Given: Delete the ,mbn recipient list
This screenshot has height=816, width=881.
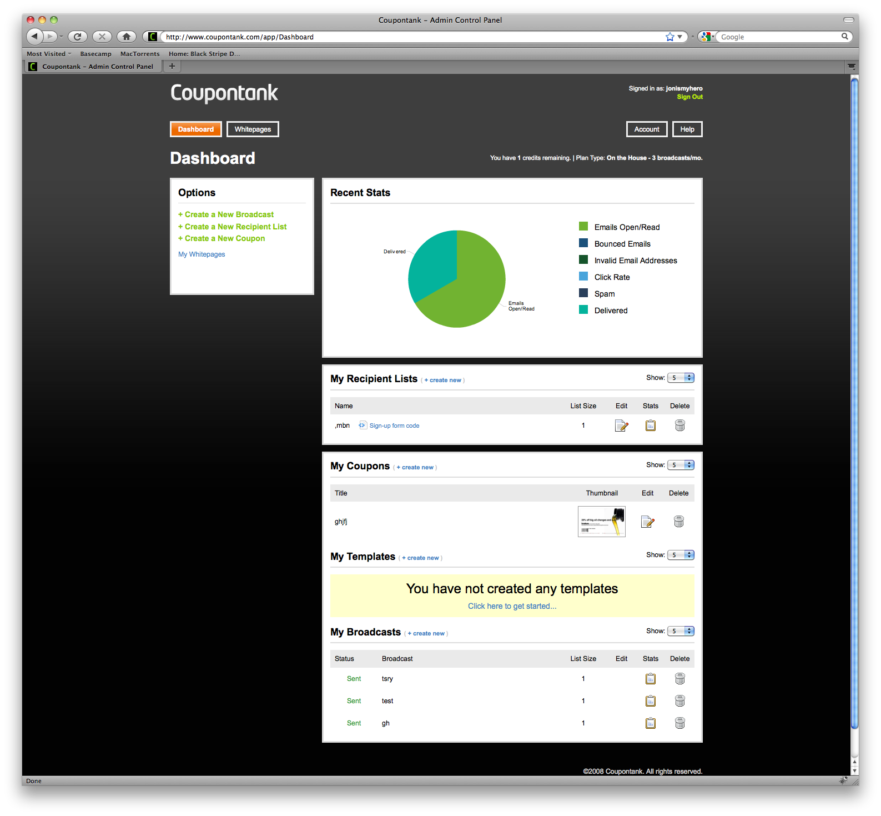Looking at the screenshot, I should click(x=680, y=425).
